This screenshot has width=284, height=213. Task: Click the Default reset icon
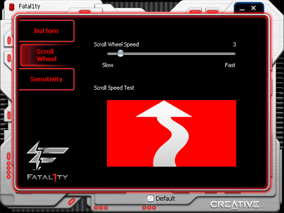150,199
